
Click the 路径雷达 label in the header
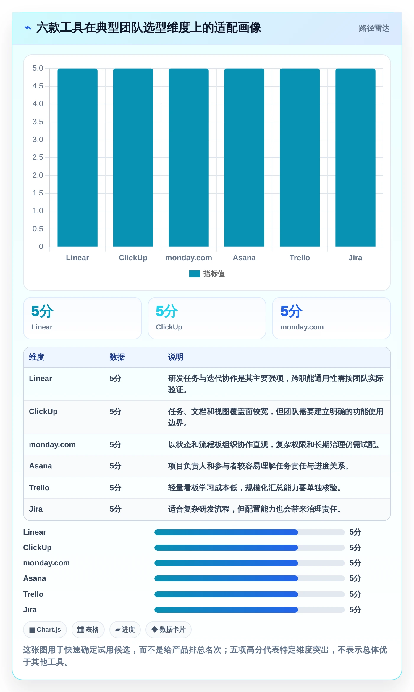click(x=374, y=28)
